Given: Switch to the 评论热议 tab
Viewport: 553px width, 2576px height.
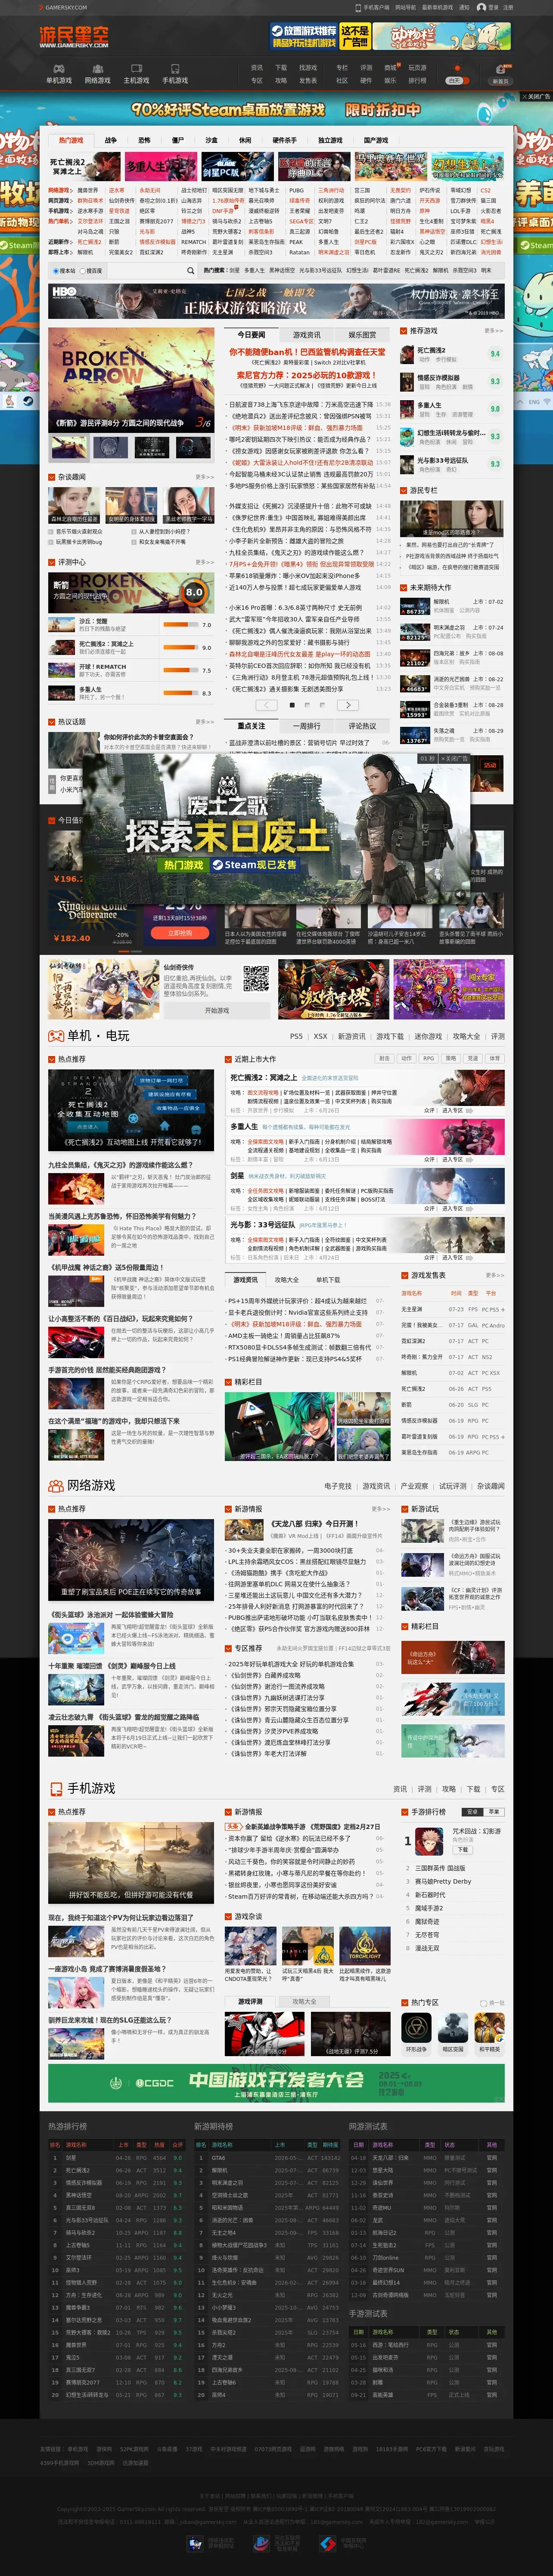Looking at the screenshot, I should pos(362,726).
